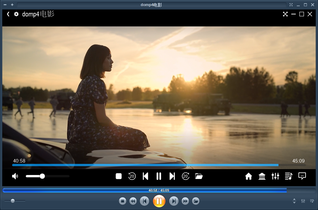
Task: Go back using the left chevron beside gear
Action: tap(8, 14)
